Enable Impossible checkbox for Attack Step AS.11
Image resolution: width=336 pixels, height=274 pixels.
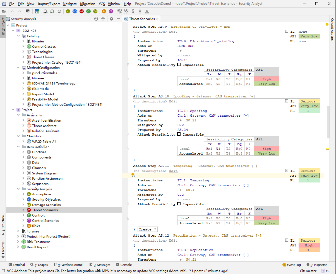179,204
